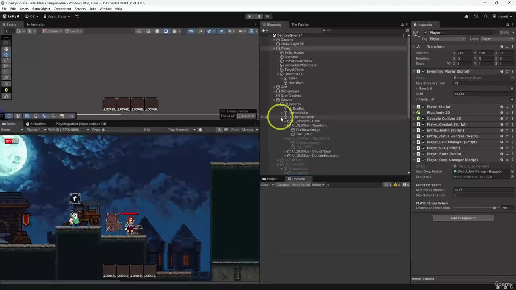Open the Local handle rotation dropdown

[74, 31]
